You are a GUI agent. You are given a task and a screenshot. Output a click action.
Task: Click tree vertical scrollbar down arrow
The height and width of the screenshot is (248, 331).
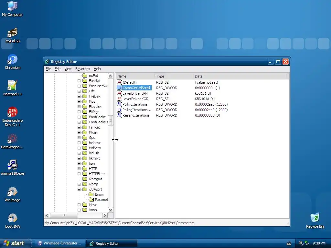coord(111,210)
